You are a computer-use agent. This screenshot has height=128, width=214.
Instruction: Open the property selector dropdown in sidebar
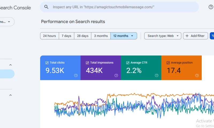[x=7, y=22]
